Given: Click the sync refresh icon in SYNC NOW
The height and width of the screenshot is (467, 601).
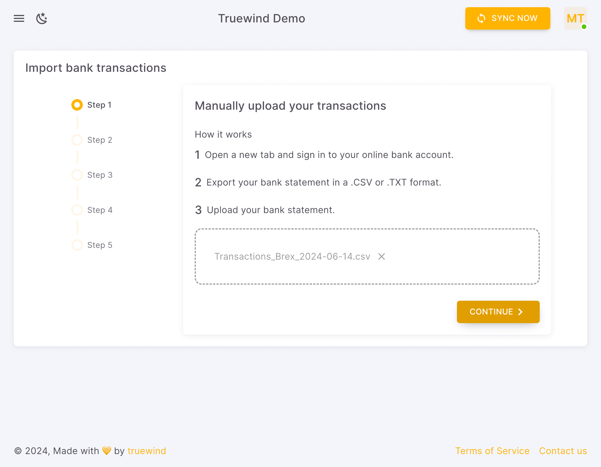Looking at the screenshot, I should click(481, 18).
